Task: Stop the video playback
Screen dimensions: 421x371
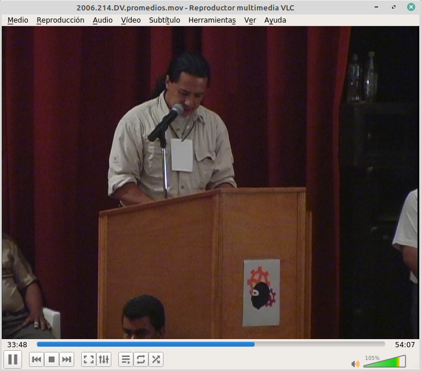Action: point(52,359)
